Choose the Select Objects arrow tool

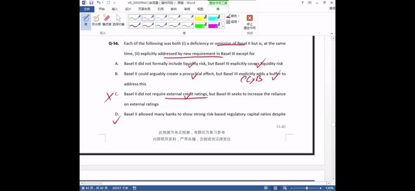click(118, 20)
